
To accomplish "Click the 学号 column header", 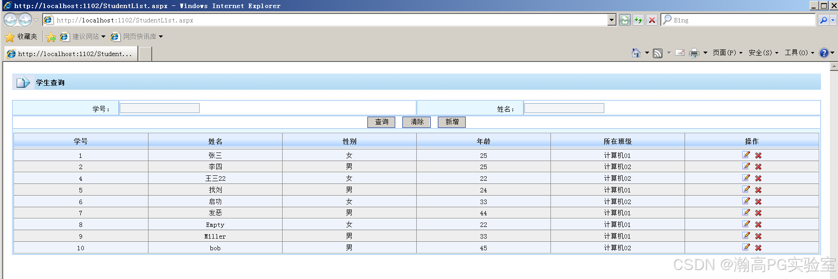I will pos(81,141).
